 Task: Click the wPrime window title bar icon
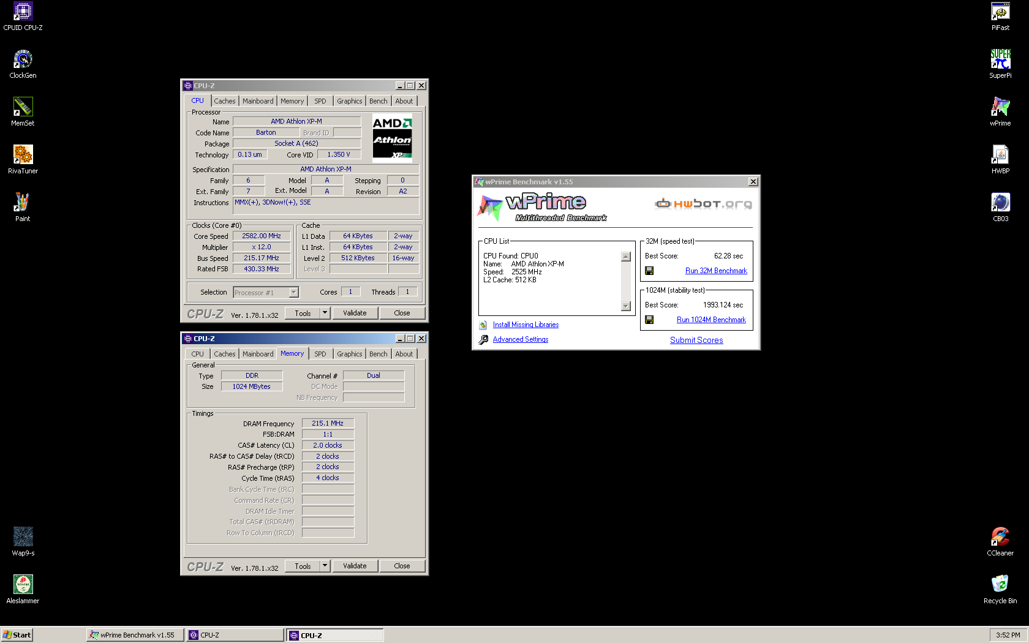(x=479, y=182)
